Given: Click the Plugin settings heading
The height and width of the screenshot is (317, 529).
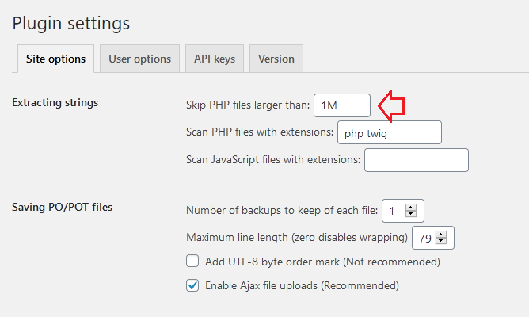Looking at the screenshot, I should click(x=70, y=24).
